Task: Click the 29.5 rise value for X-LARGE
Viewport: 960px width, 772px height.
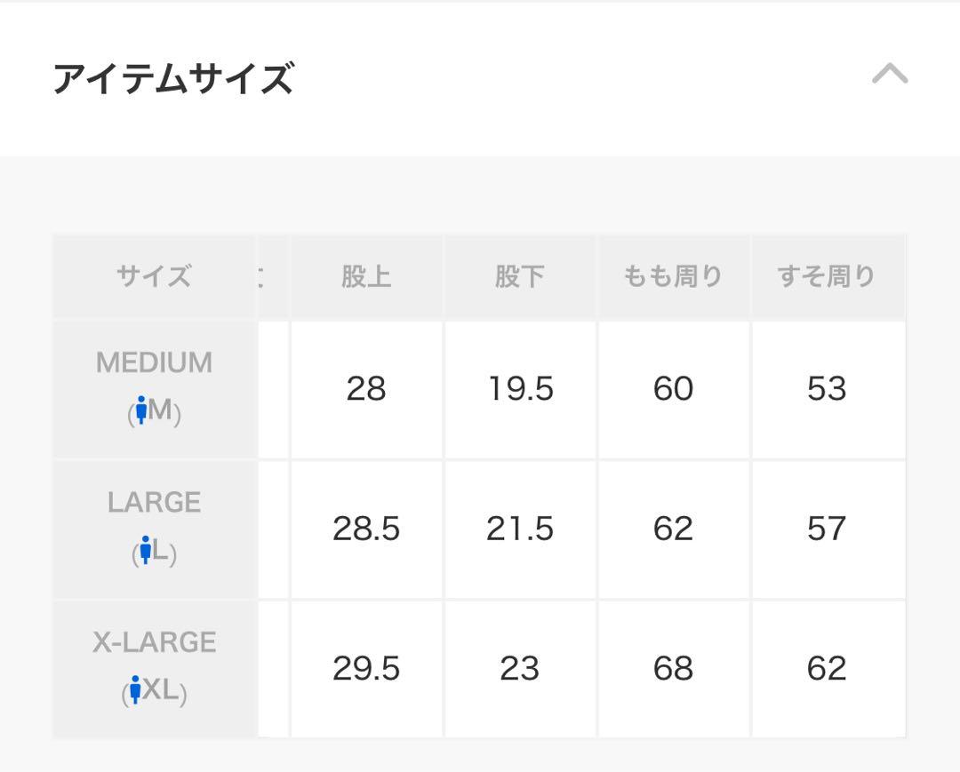Action: coord(366,669)
